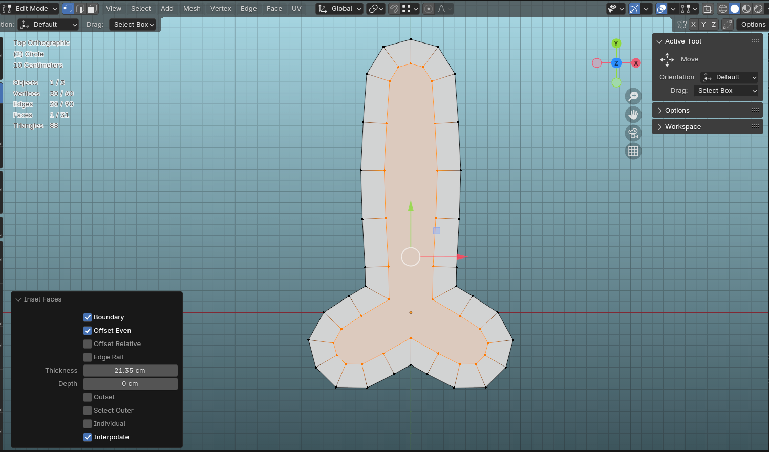The image size is (769, 452).
Task: Switch orthographic/perspective with grid icon
Action: tap(633, 151)
